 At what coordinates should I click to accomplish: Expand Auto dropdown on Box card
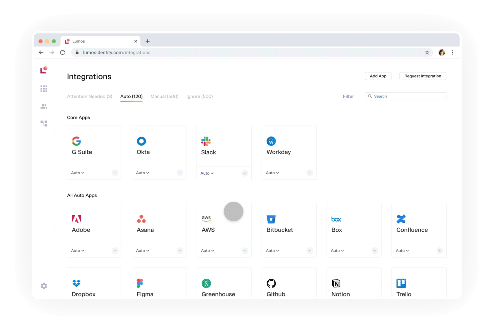[x=337, y=251]
